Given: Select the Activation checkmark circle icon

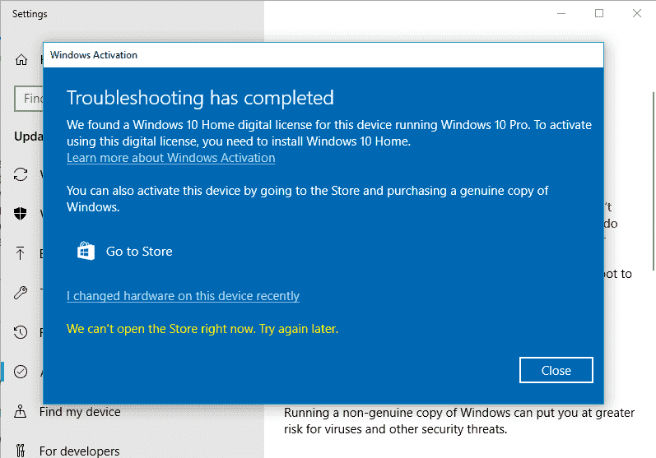Looking at the screenshot, I should [x=20, y=372].
